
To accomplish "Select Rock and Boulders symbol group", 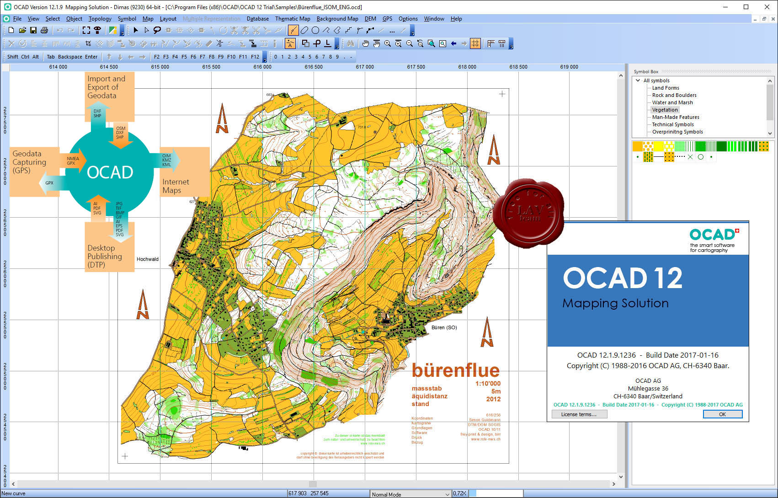I will tap(674, 95).
